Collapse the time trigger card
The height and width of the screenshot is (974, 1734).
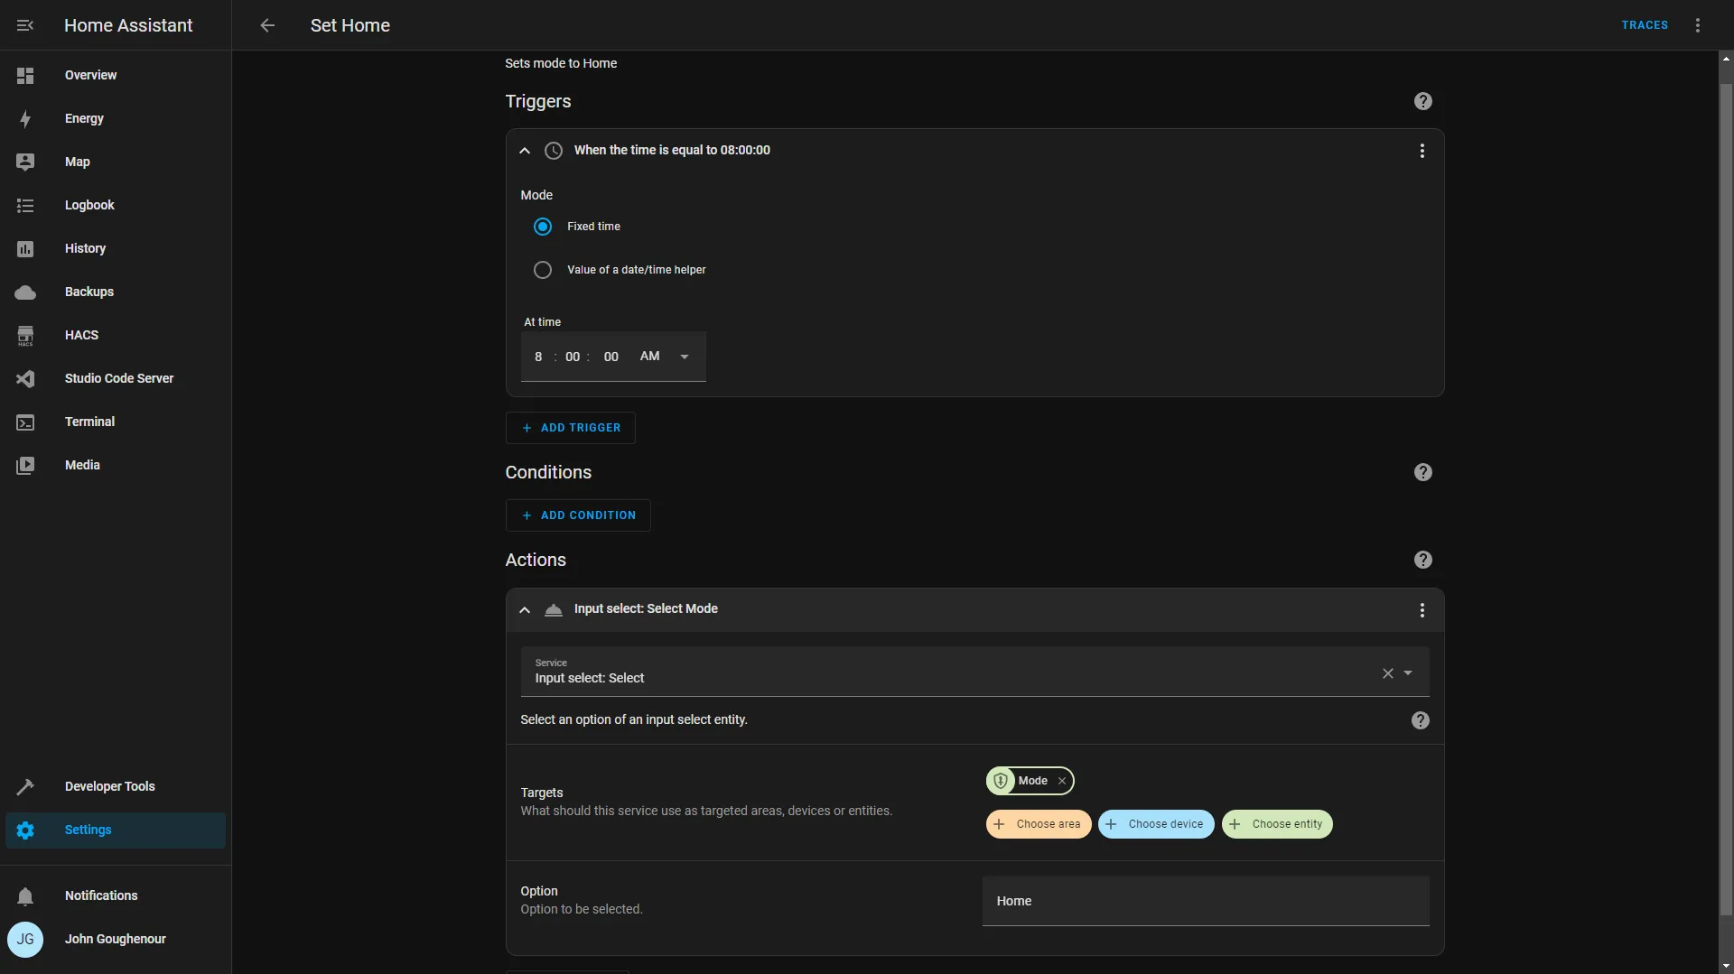click(525, 151)
